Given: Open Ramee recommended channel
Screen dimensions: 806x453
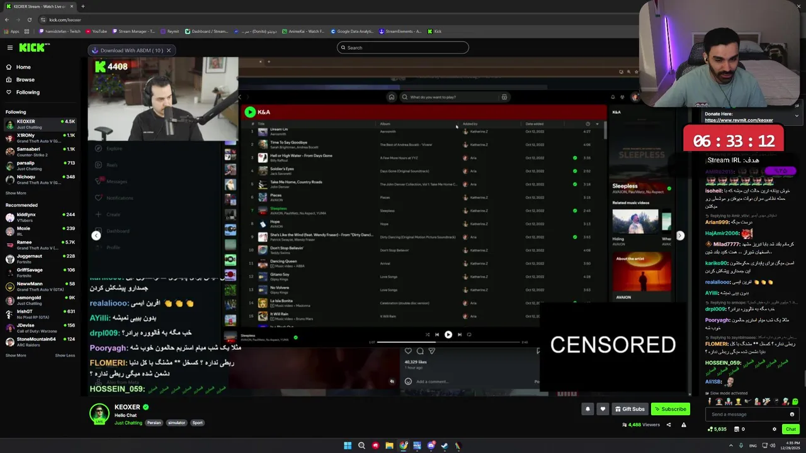Looking at the screenshot, I should coord(40,245).
